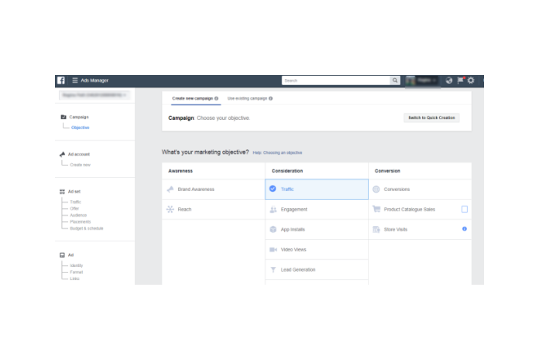Image resolution: width=539 pixels, height=359 pixels.
Task: Tick the Product Catalogue Sales checkbox
Action: click(465, 210)
